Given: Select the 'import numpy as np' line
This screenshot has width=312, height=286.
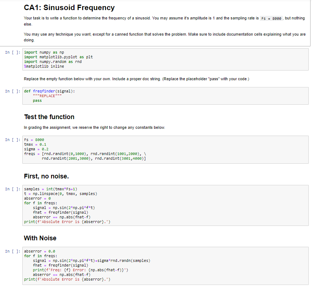Looking at the screenshot, I should [x=44, y=52].
